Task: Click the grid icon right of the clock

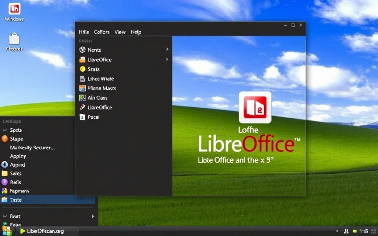Action: point(374,231)
